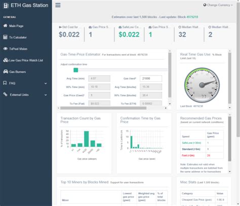Click the FAQ bookmark icon
The image size is (240, 206).
tap(5, 83)
